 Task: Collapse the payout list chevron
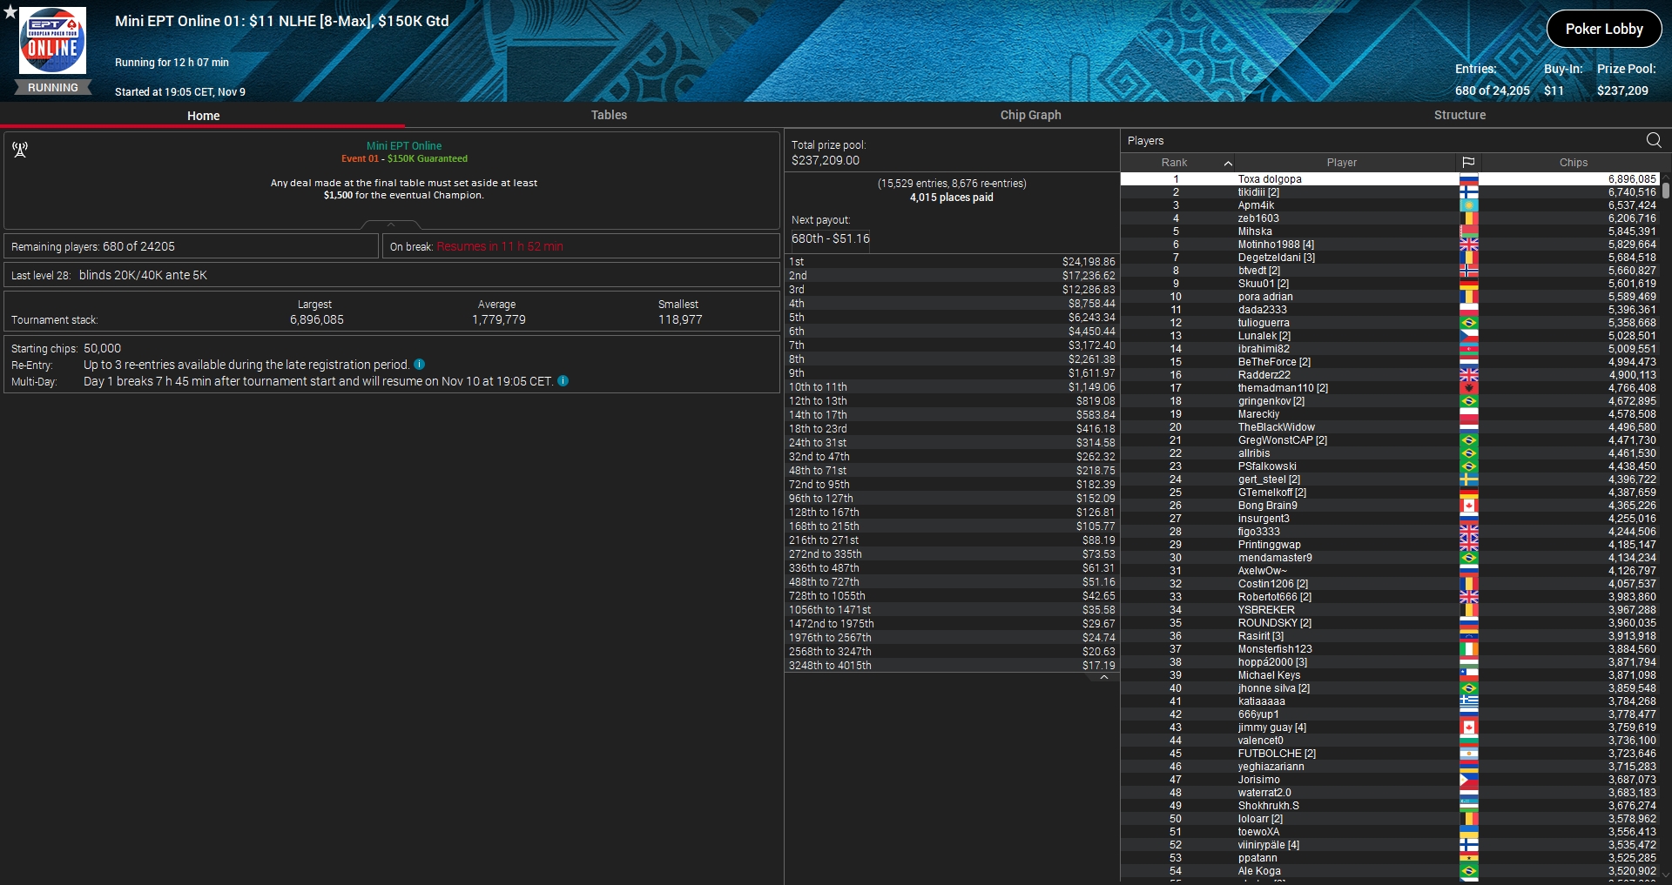point(1104,677)
